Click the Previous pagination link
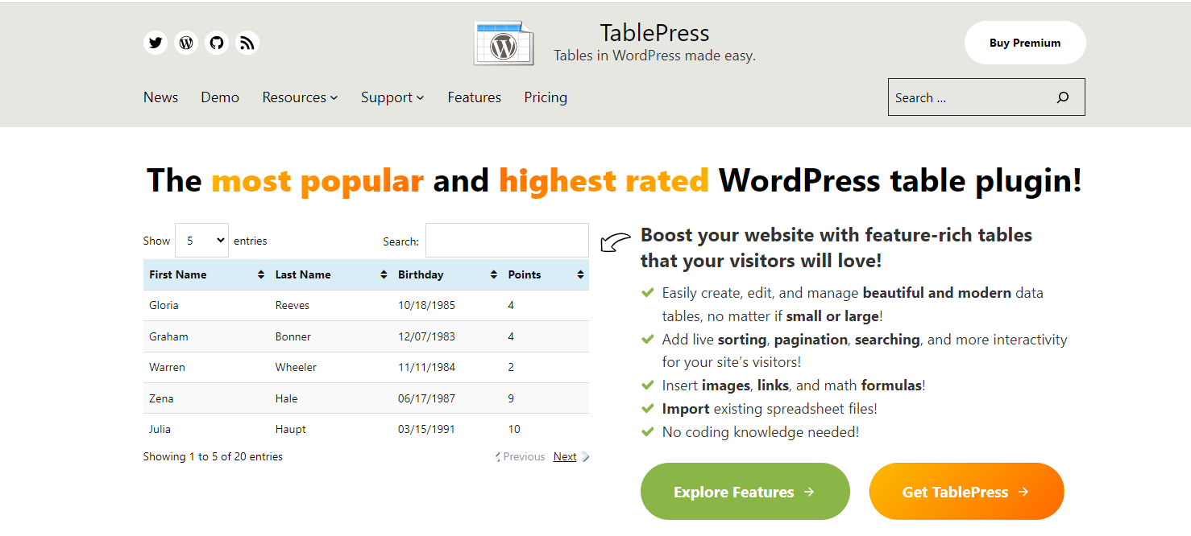Viewport: 1191px width, 536px height. tap(520, 456)
